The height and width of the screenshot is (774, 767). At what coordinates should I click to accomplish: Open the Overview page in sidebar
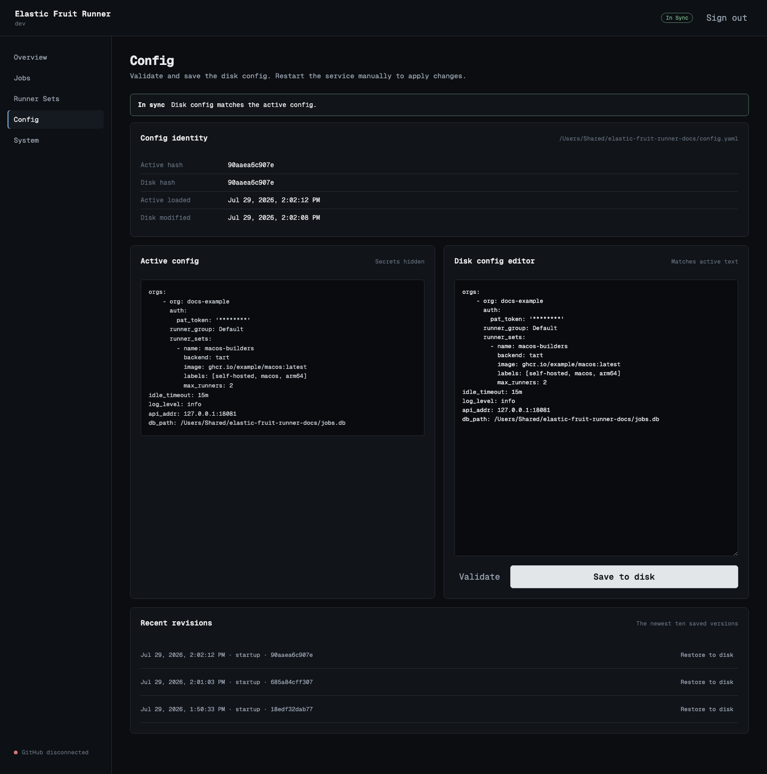pos(55,57)
